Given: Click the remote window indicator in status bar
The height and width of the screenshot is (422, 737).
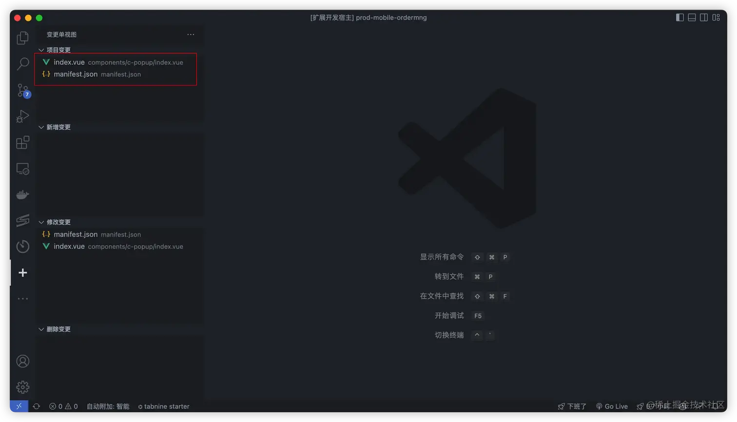Looking at the screenshot, I should coord(19,406).
